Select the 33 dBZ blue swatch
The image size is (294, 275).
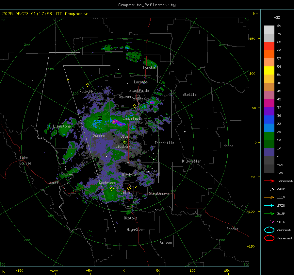[x=269, y=119]
